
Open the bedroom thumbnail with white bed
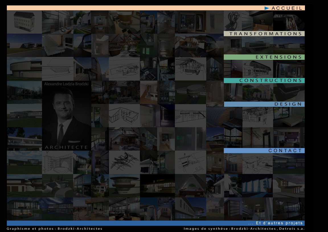pos(289,117)
